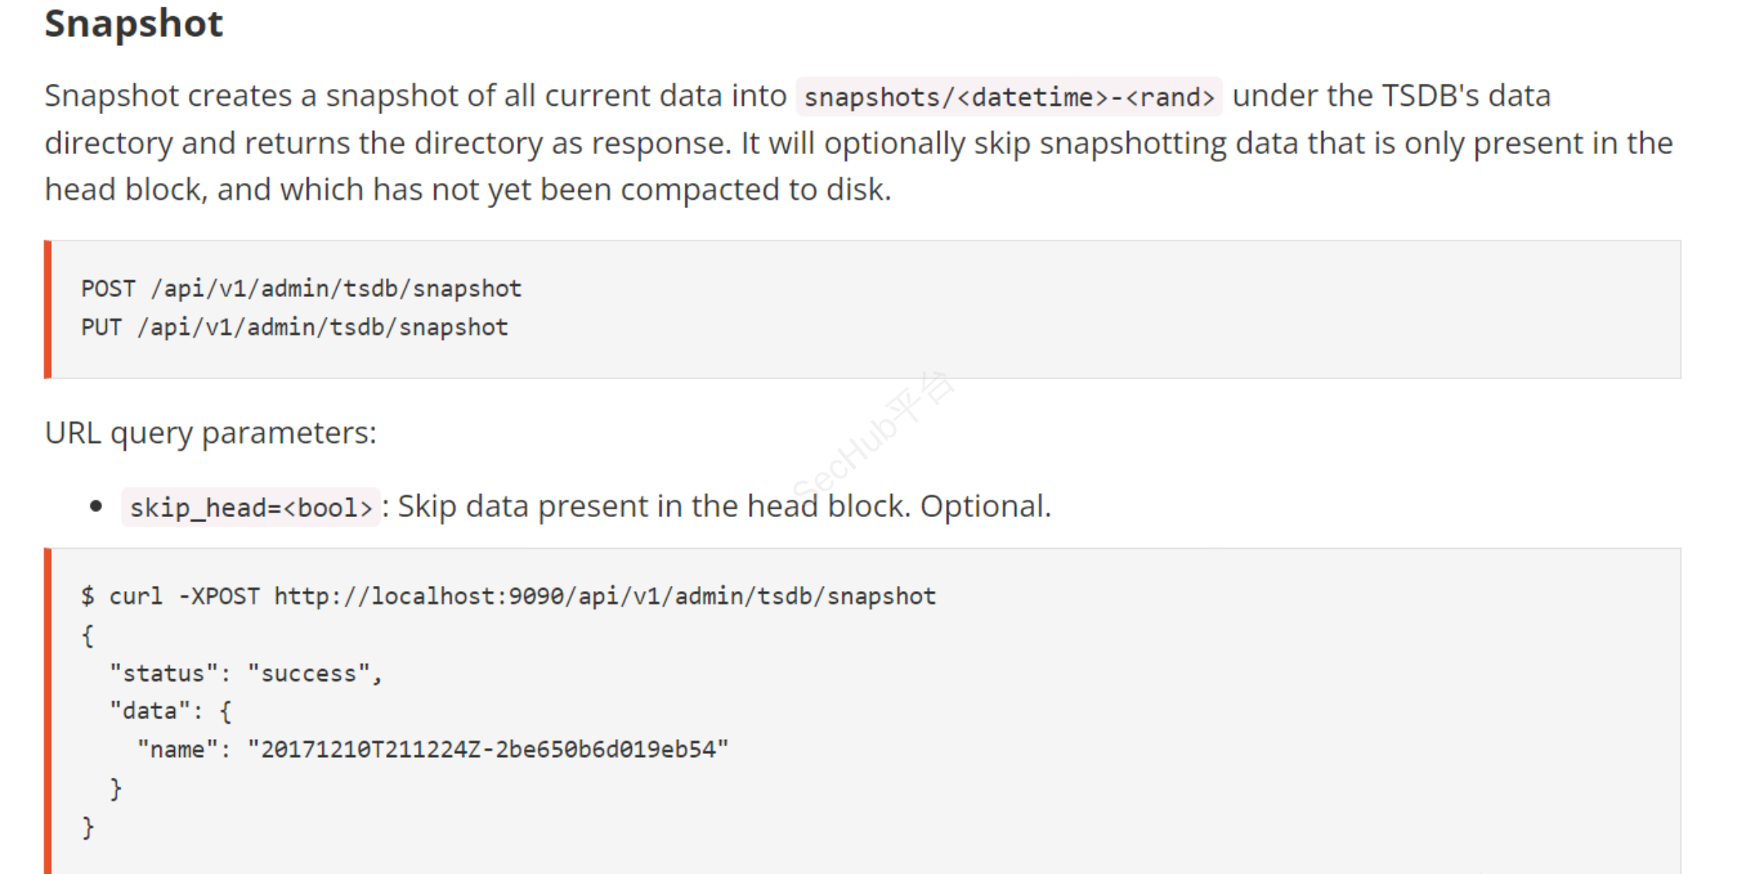The height and width of the screenshot is (874, 1744).
Task: Click the curl -XPOST command line
Action: click(507, 596)
